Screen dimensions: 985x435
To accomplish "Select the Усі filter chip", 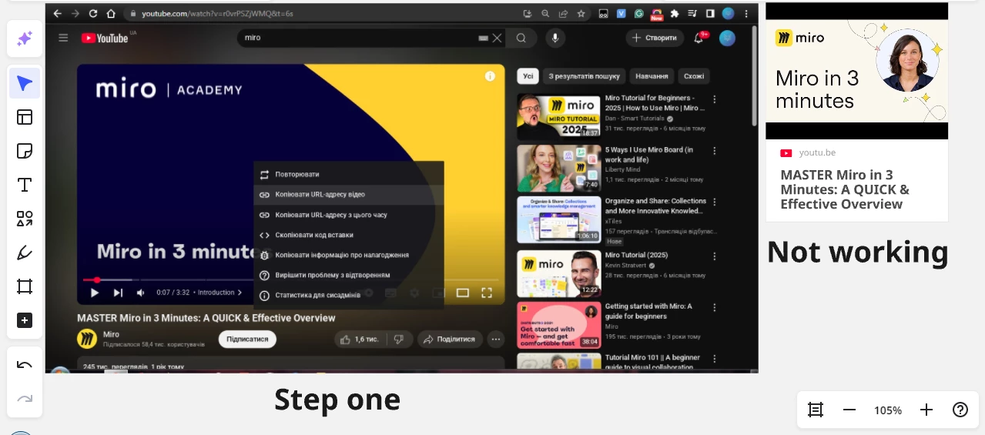I will (x=528, y=76).
